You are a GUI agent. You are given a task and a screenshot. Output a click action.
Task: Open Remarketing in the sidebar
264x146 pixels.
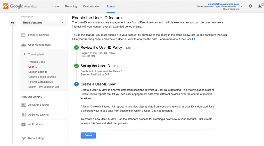[x=36, y=138]
